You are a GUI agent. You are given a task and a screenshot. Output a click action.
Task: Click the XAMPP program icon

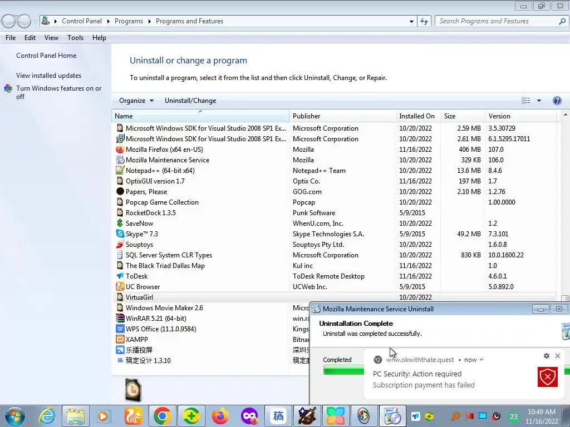tap(120, 339)
